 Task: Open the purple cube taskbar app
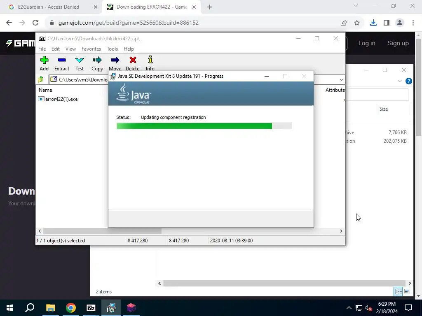click(x=131, y=308)
